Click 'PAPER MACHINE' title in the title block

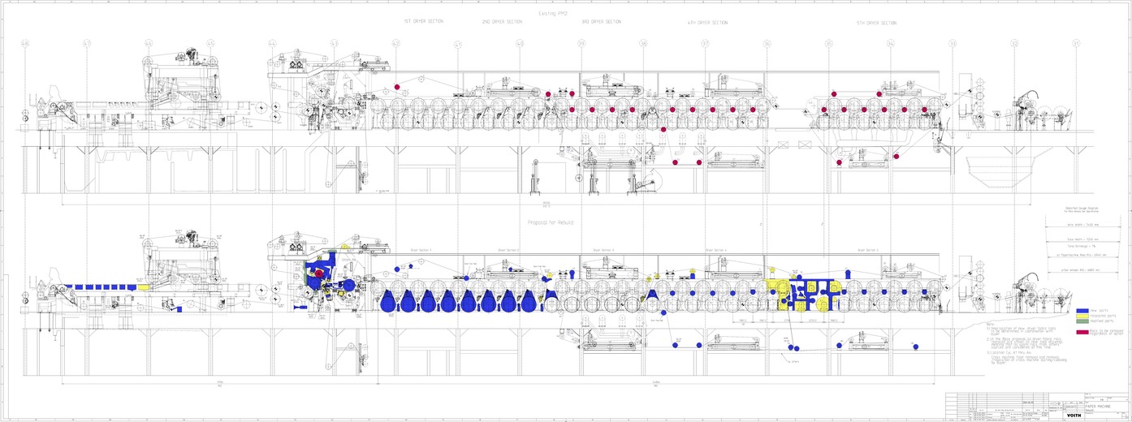coord(1098,407)
